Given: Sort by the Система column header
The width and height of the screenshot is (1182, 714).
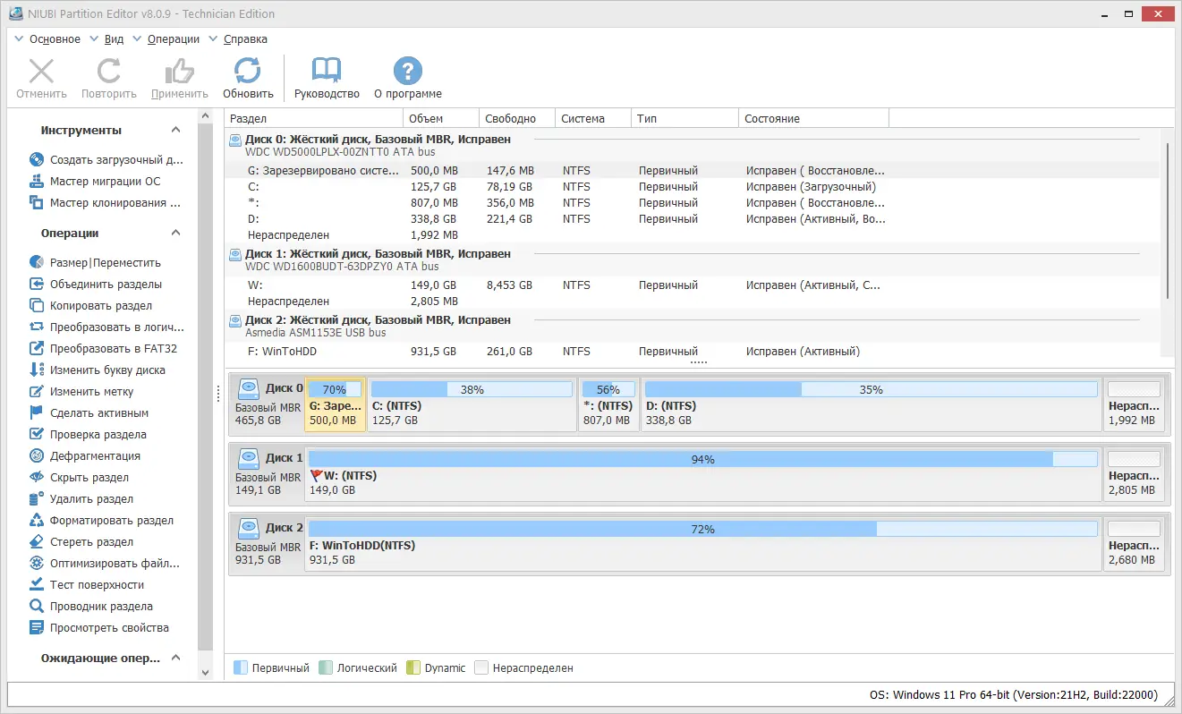Looking at the screenshot, I should [594, 119].
